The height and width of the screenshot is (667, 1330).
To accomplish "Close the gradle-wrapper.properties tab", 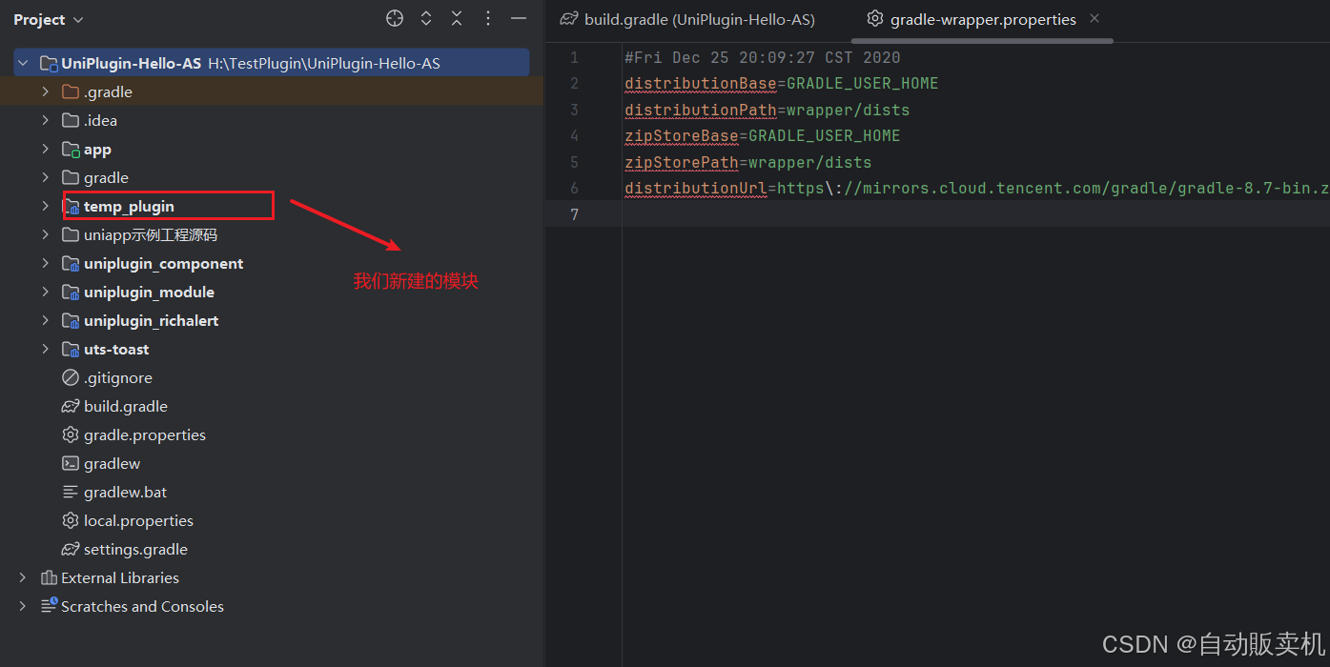I will pyautogui.click(x=1095, y=18).
